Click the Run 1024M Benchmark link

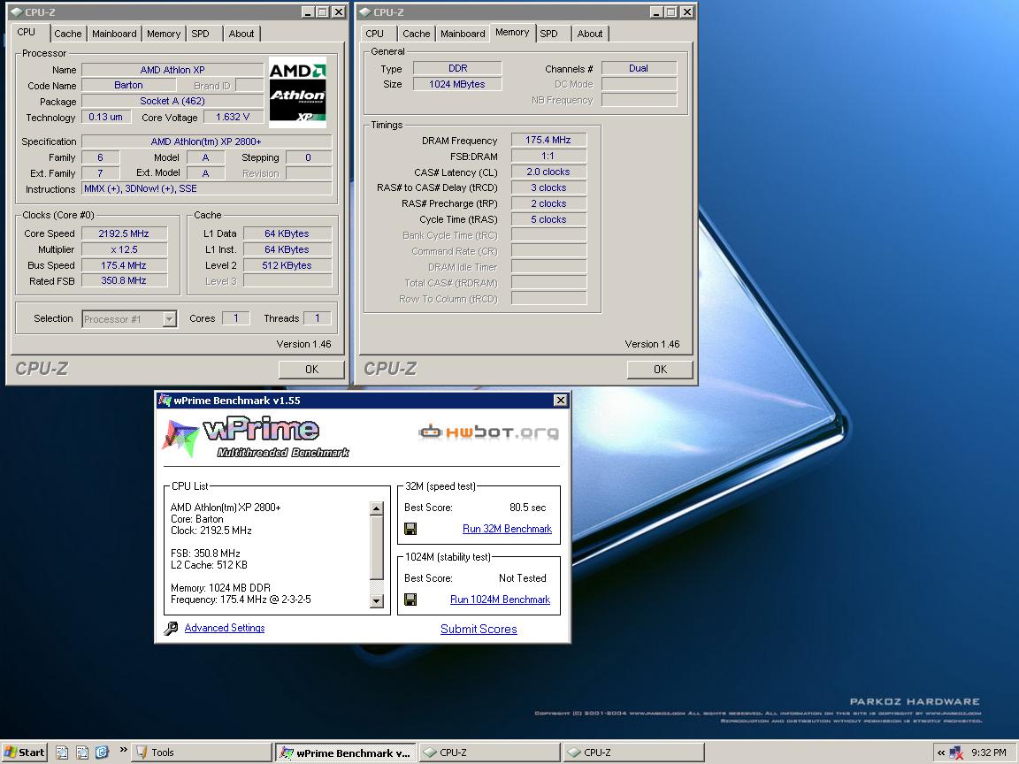pyautogui.click(x=500, y=600)
